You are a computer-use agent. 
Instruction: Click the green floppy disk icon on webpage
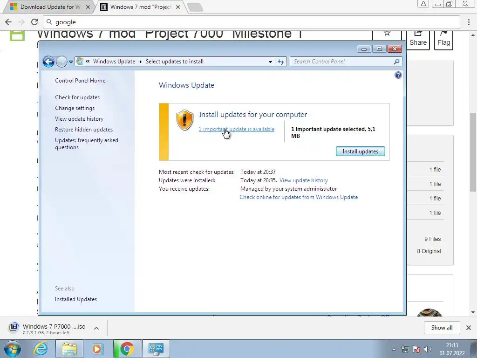[17, 35]
